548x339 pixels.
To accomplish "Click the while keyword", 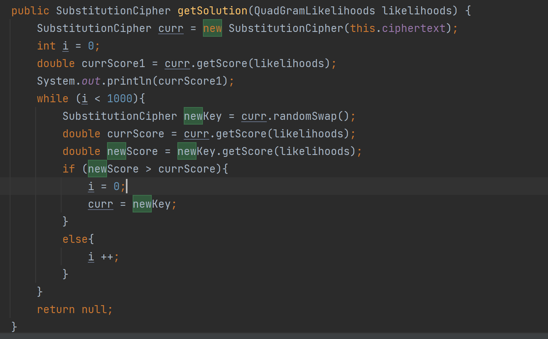I will pyautogui.click(x=53, y=99).
